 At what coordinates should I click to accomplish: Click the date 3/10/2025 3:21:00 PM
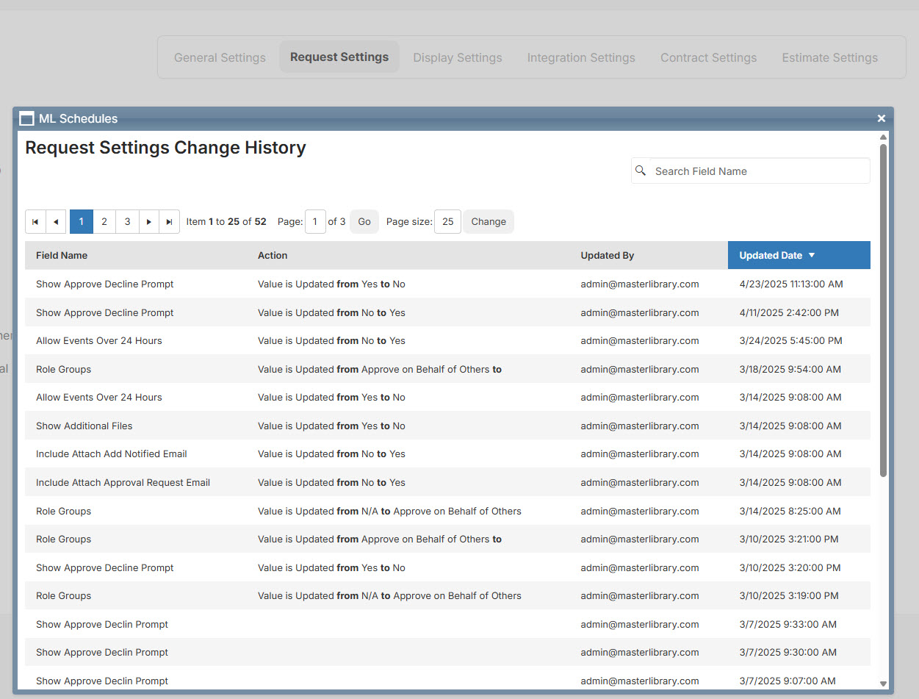click(x=788, y=539)
